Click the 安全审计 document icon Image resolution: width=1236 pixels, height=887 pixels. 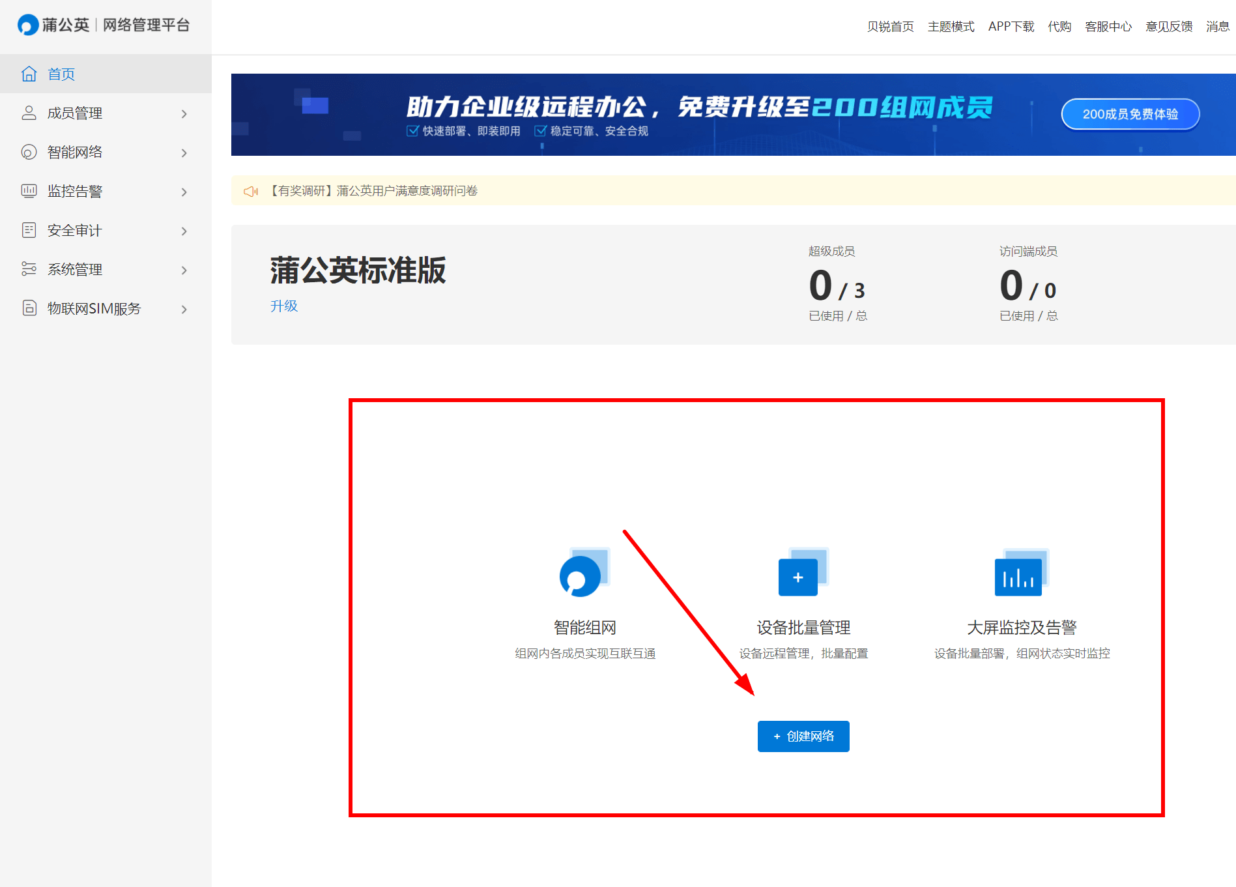pos(29,230)
